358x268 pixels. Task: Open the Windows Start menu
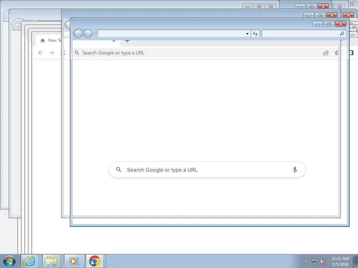[x=9, y=261]
